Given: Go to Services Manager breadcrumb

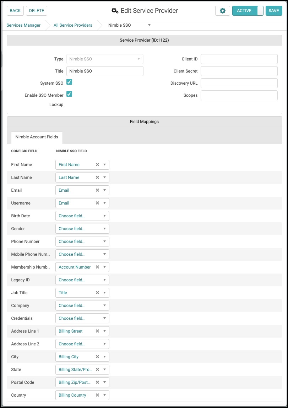Looking at the screenshot, I should click(23, 25).
